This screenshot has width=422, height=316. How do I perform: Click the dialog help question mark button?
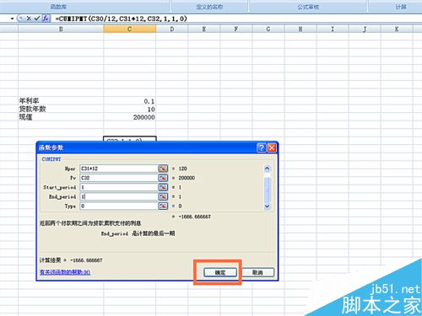262,147
